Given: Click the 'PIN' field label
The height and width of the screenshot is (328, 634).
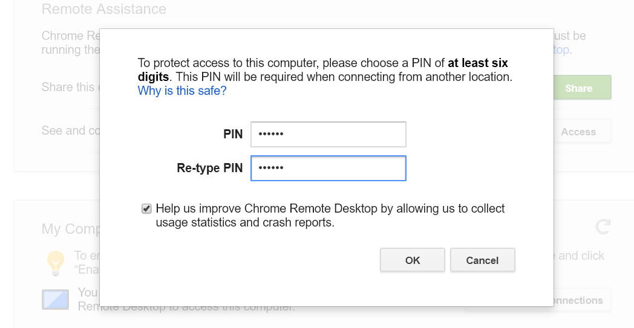Looking at the screenshot, I should (233, 134).
